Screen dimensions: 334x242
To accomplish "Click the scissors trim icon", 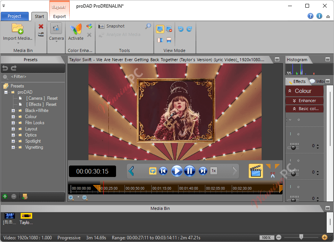I will pyautogui.click(x=273, y=175).
